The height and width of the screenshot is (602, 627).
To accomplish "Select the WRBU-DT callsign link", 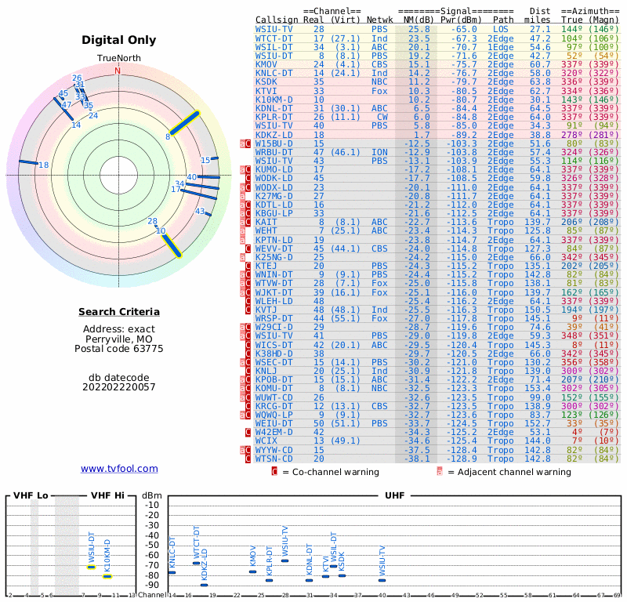I will 274,152.
